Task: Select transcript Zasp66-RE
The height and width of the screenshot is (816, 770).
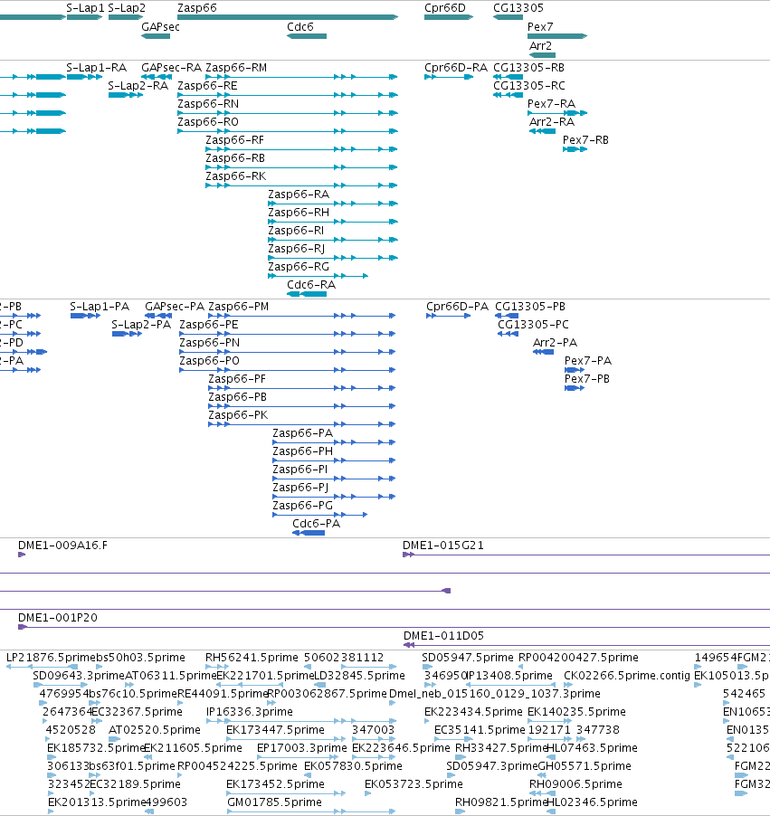Action: click(x=208, y=86)
